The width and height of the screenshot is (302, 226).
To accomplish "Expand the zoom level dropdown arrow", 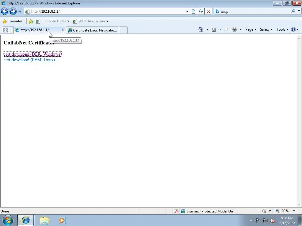I will (294, 211).
